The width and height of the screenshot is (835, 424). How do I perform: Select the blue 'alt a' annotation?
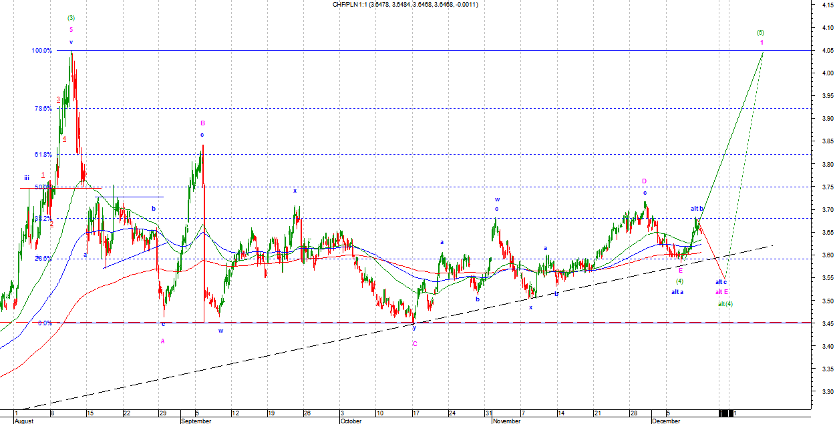coord(677,292)
